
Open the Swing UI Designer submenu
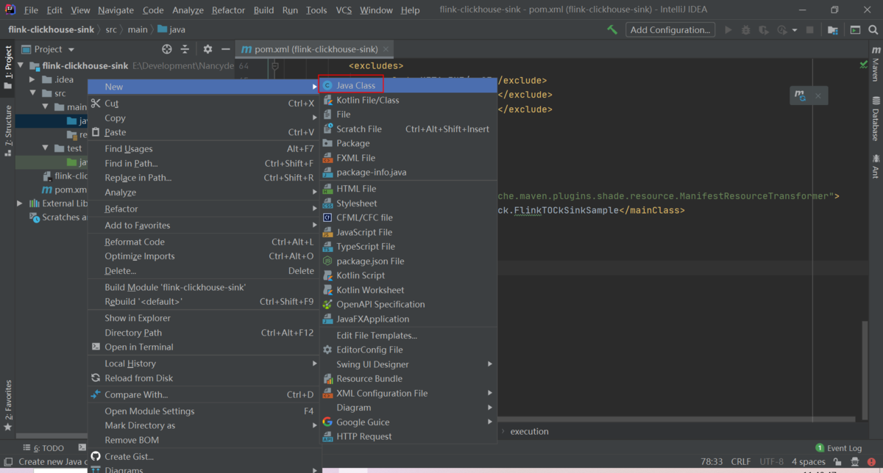(x=408, y=364)
